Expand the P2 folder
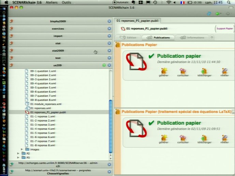 [x=18, y=154]
